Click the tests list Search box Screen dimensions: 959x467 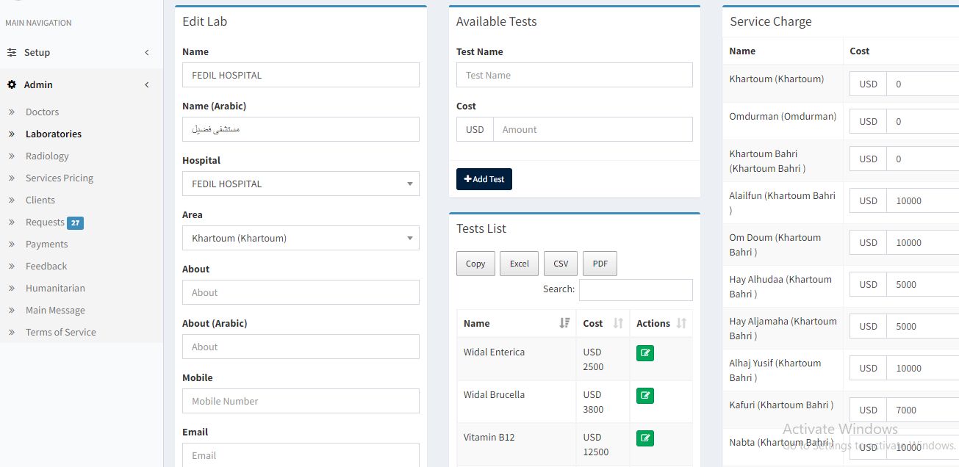click(x=635, y=289)
